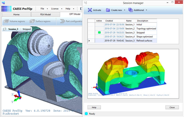Click the Refined surfaces description cell
184x117 pixels.
[x=146, y=41]
